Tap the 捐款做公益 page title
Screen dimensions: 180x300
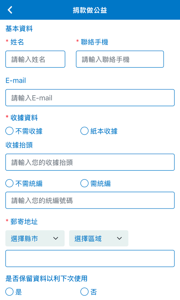[90, 10]
